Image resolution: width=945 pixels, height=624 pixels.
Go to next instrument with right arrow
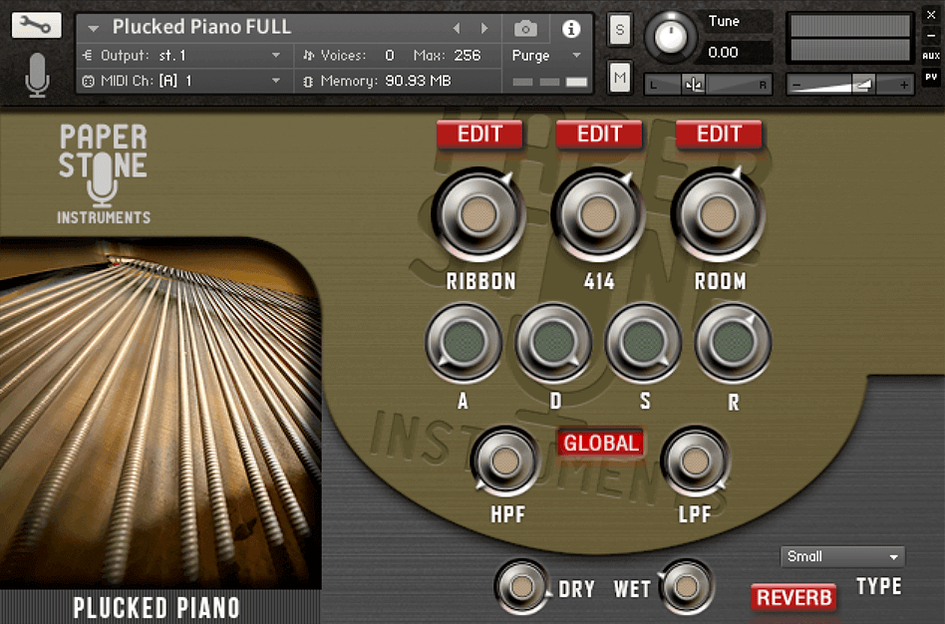tap(485, 29)
